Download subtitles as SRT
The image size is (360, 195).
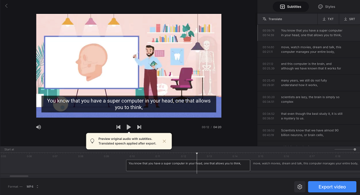[x=350, y=19]
